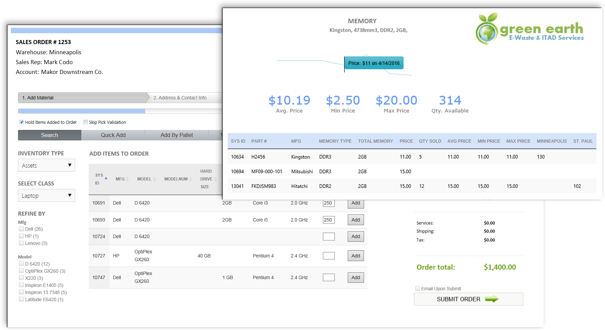Check Inspiron E1405 (5) filter
The width and height of the screenshot is (605, 330).
[21, 285]
